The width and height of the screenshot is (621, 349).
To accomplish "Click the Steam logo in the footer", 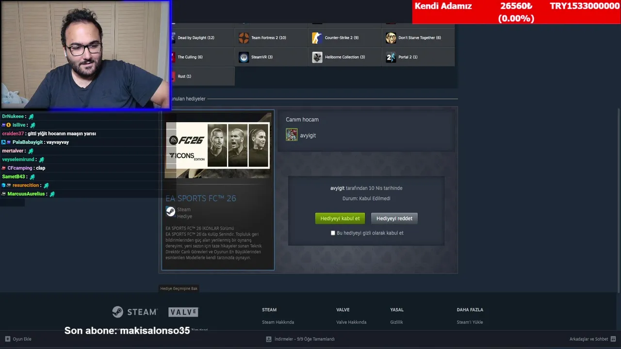I will pos(135,312).
